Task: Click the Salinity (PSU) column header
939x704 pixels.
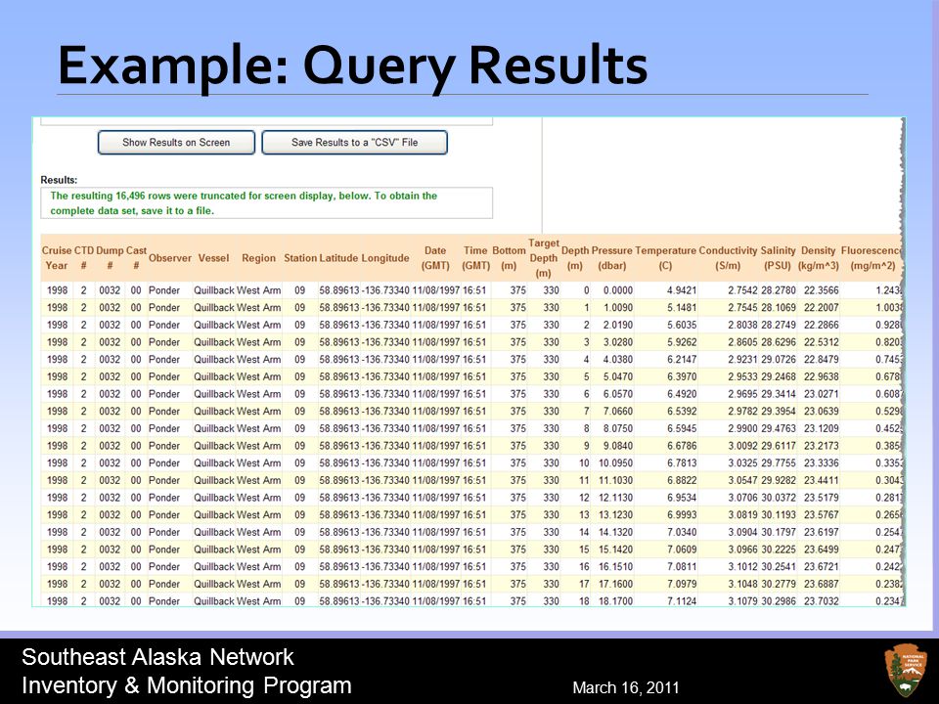Action: click(x=778, y=258)
